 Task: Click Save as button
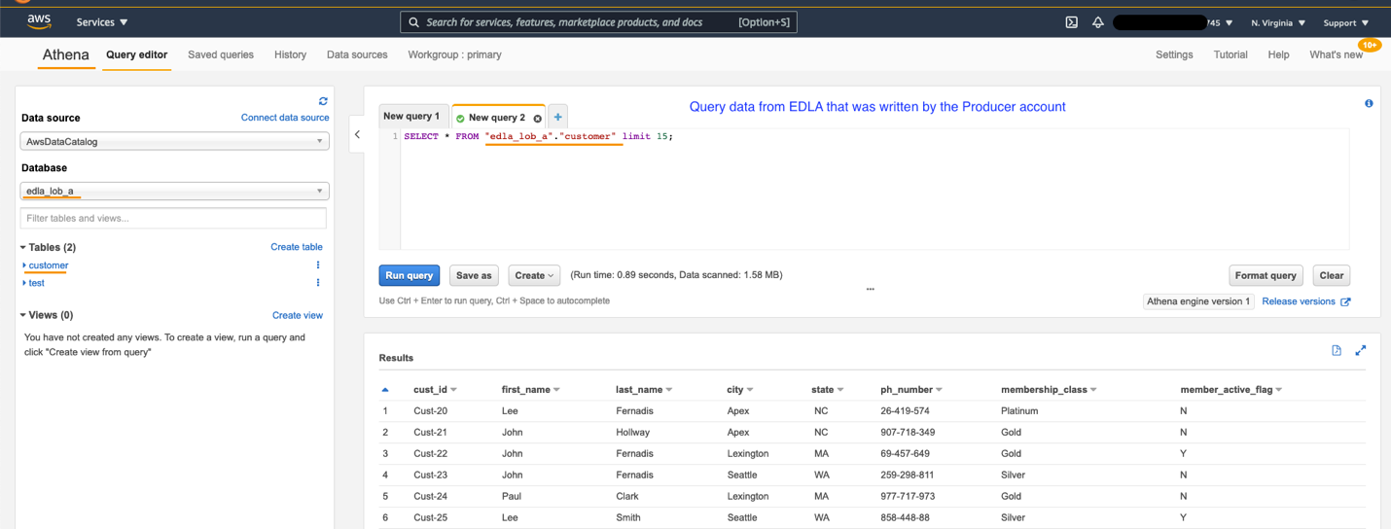[474, 275]
